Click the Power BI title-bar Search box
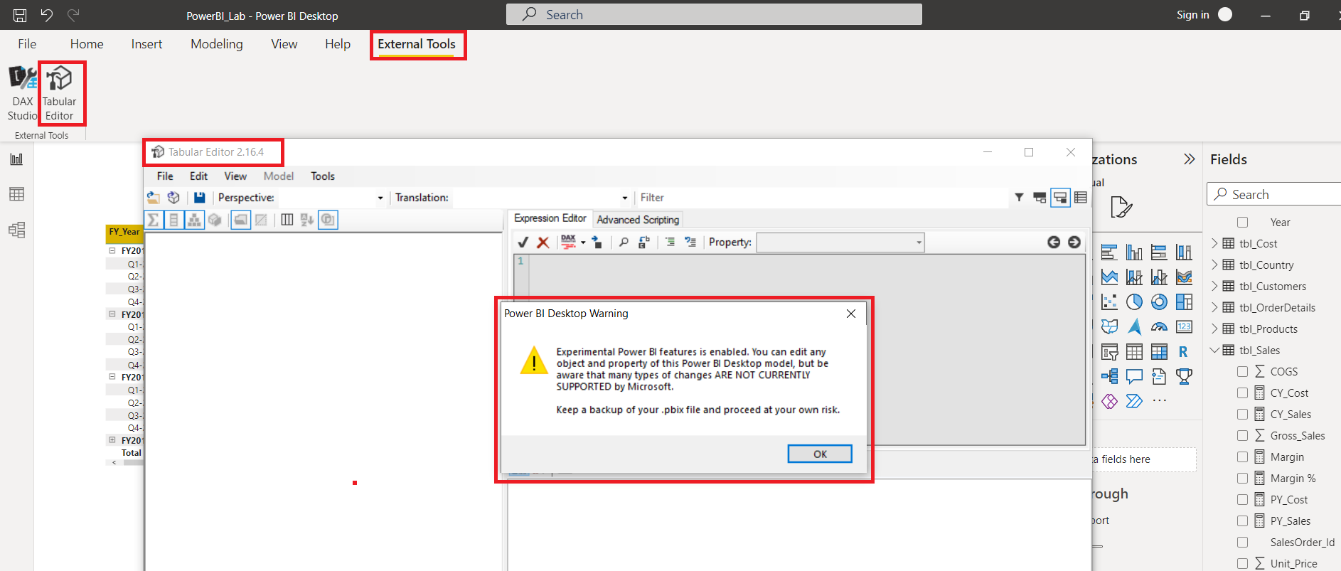The width and height of the screenshot is (1341, 571). 714,15
